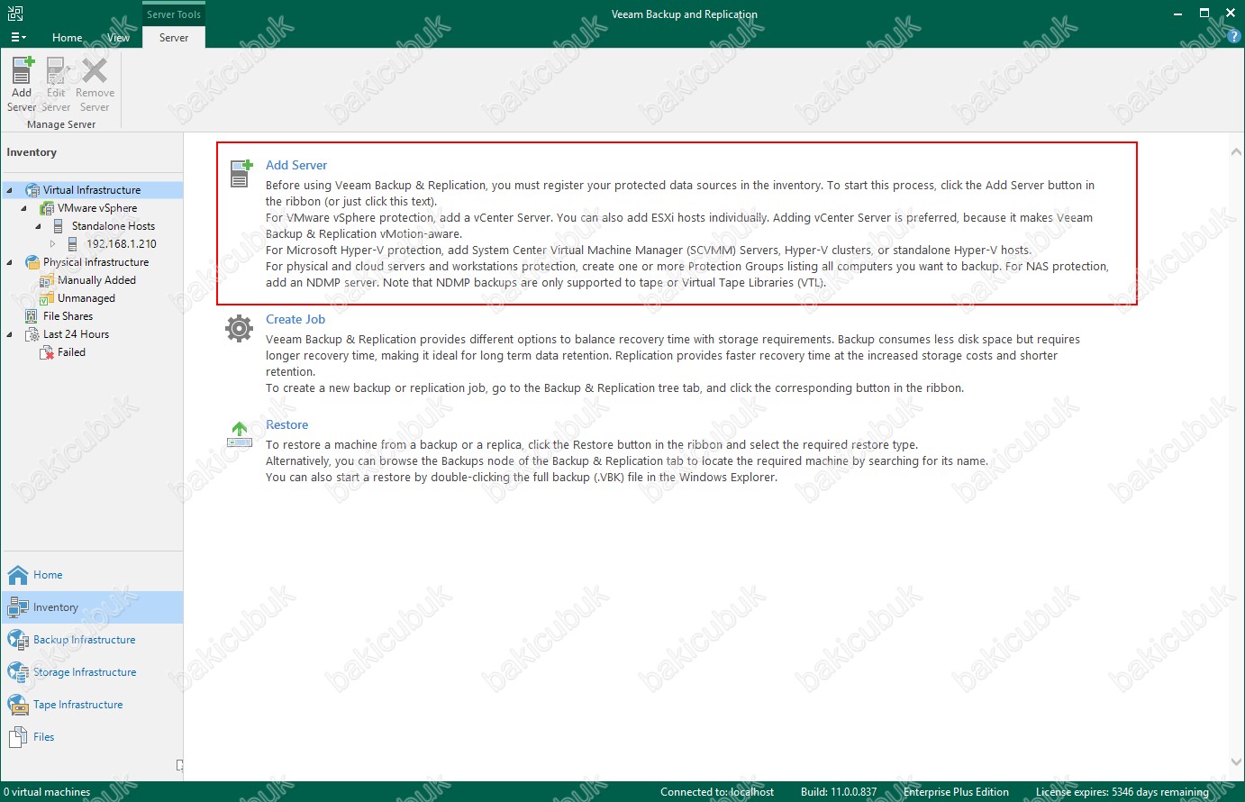Click the Last 24 Hours icon
Screen dimensions: 1245x802
tap(32, 334)
